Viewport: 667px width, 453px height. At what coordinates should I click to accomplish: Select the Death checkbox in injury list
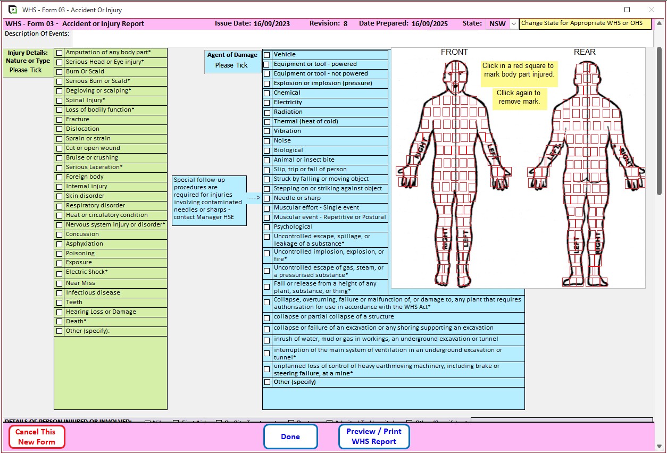[59, 321]
